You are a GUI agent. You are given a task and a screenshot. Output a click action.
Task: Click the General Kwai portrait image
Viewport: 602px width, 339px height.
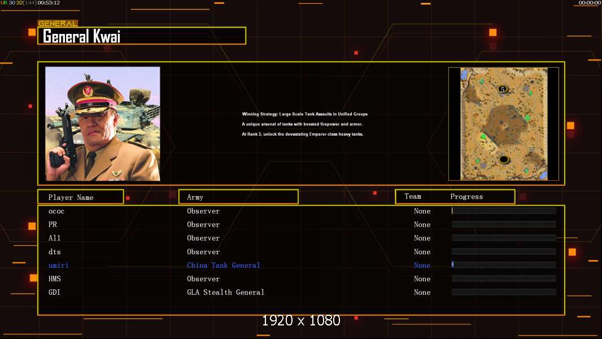tap(103, 124)
